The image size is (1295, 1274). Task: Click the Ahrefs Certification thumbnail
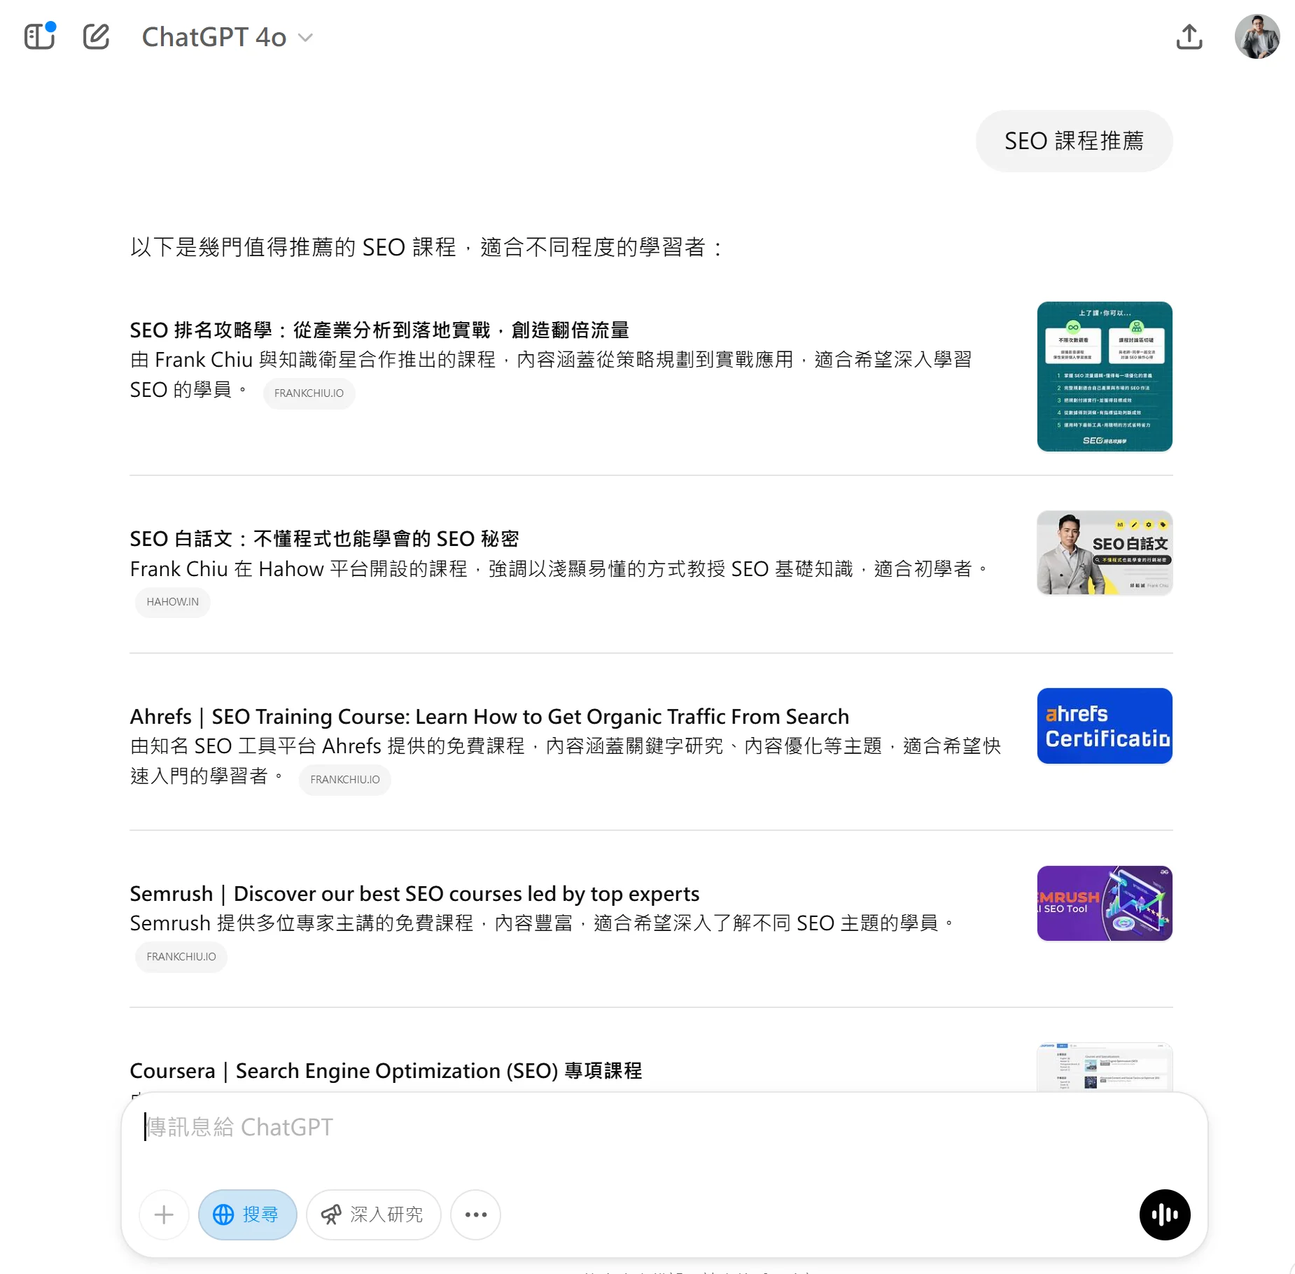(1103, 725)
